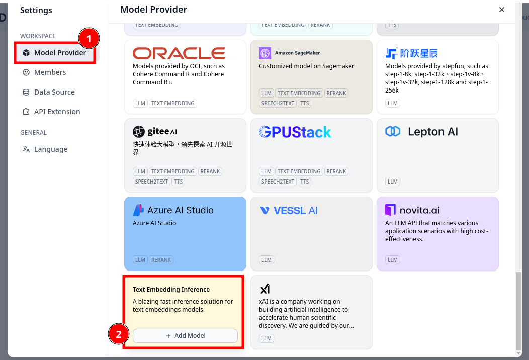Click the Members icon in sidebar

[26, 72]
